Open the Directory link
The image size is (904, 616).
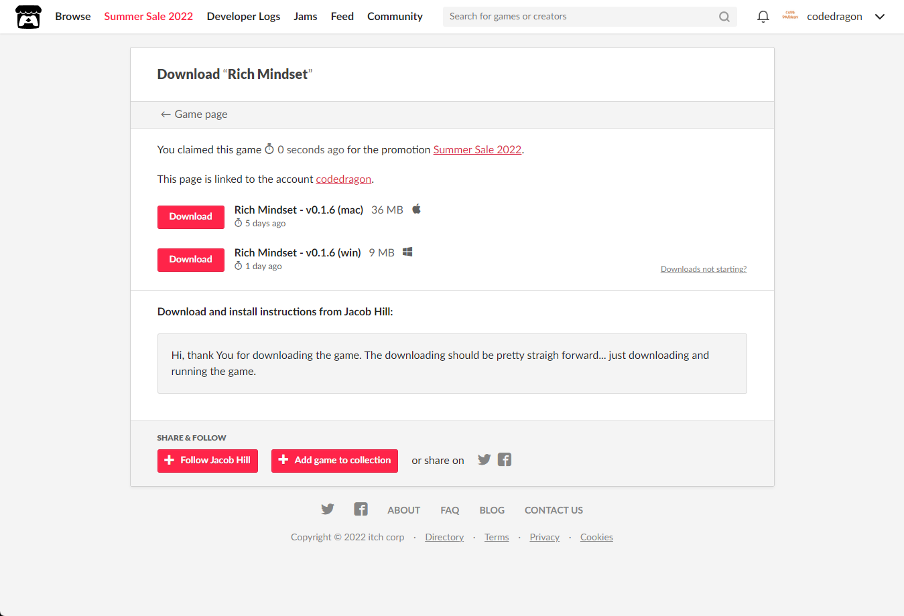coord(444,537)
